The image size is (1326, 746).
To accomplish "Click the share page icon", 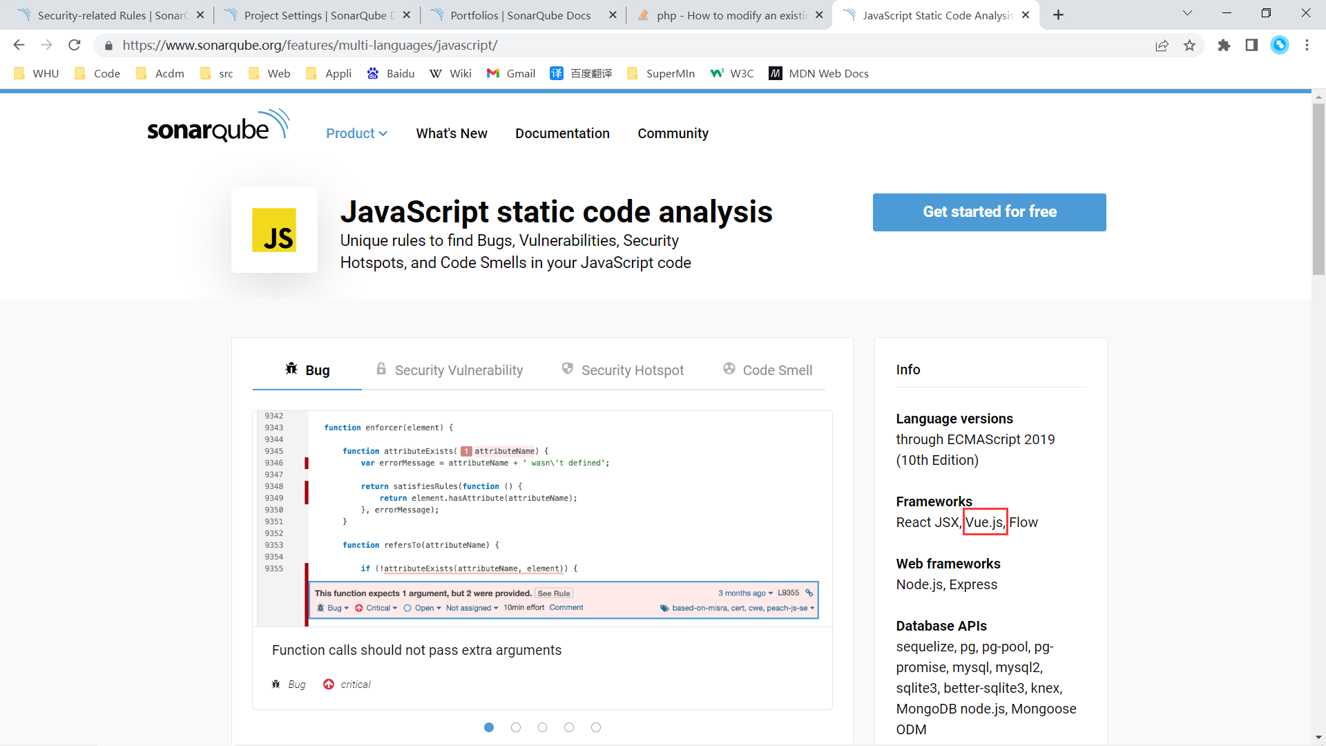I will point(1162,46).
